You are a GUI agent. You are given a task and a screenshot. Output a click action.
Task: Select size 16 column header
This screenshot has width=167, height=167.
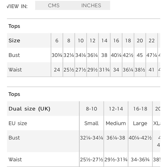[x=116, y=41]
